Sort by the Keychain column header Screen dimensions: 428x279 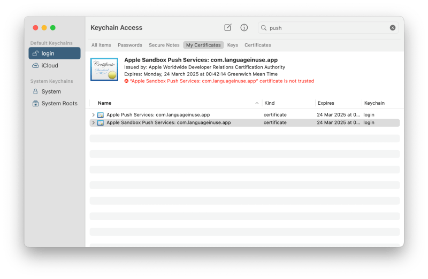[x=374, y=103]
